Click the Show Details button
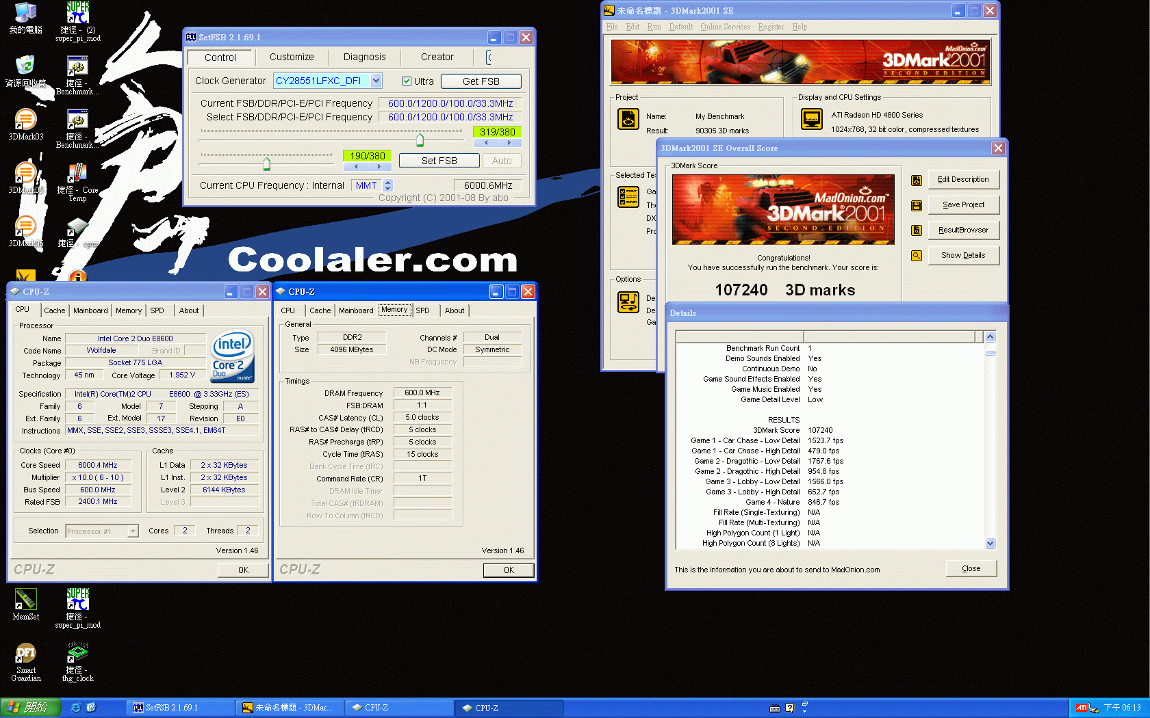 tap(963, 256)
